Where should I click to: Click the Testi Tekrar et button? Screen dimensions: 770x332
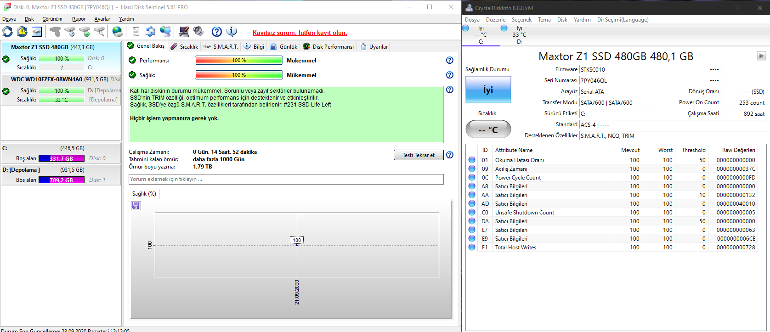tap(419, 155)
